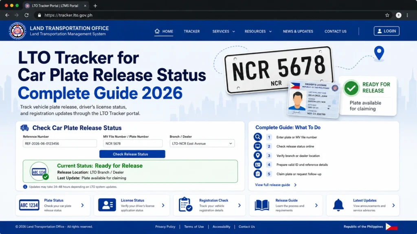The height and width of the screenshot is (234, 417).
Task: Click the driver's license card image
Action: coord(313,99)
